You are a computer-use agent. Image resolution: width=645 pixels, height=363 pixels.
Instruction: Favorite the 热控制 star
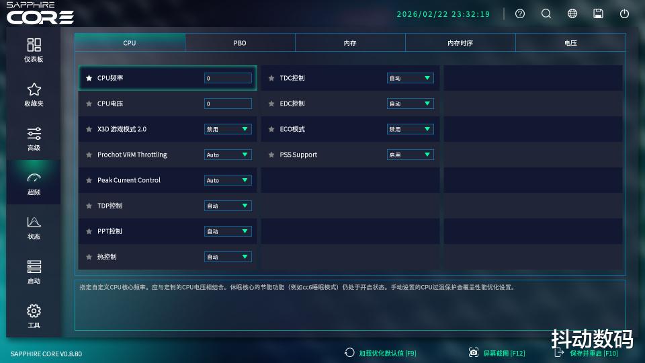click(89, 257)
